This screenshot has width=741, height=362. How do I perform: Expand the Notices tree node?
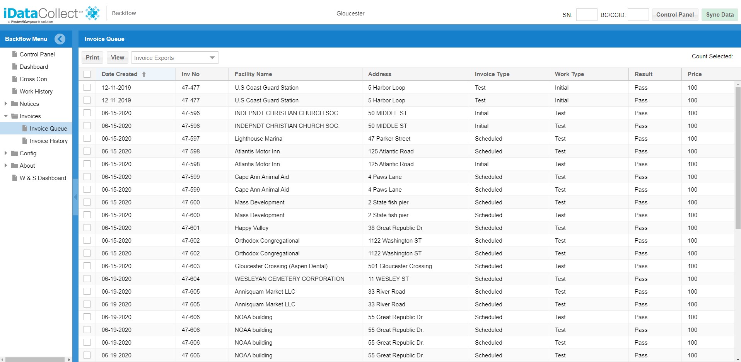pyautogui.click(x=5, y=104)
